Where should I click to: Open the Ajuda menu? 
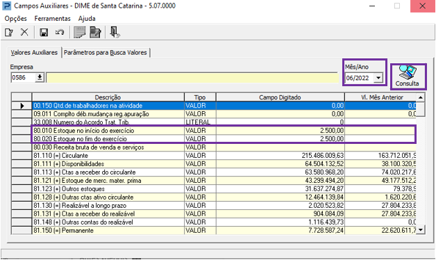tap(87, 19)
